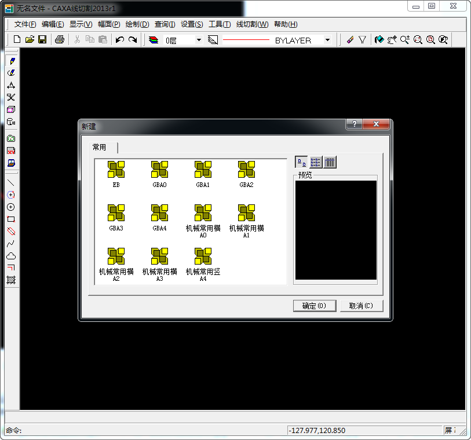Open the 编辑(E) menu
The height and width of the screenshot is (440, 471).
point(53,24)
